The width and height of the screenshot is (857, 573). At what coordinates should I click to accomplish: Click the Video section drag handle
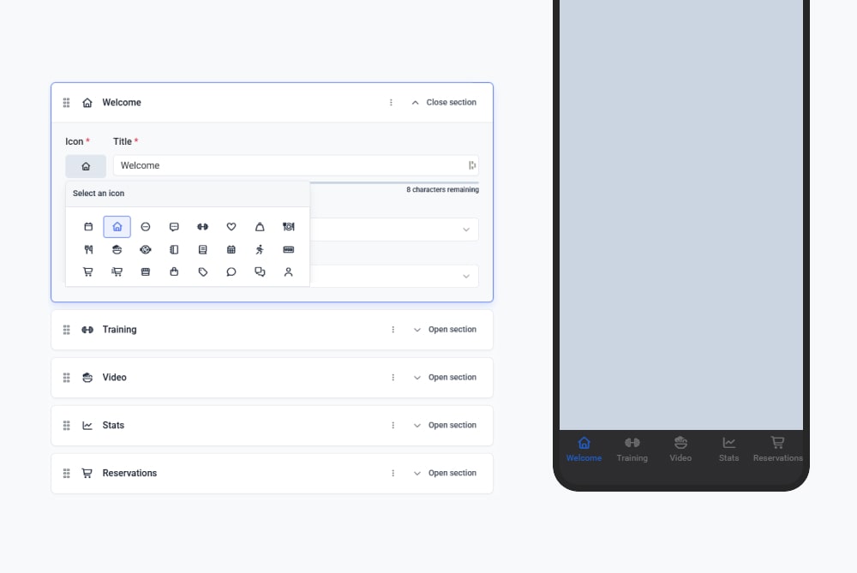(66, 378)
